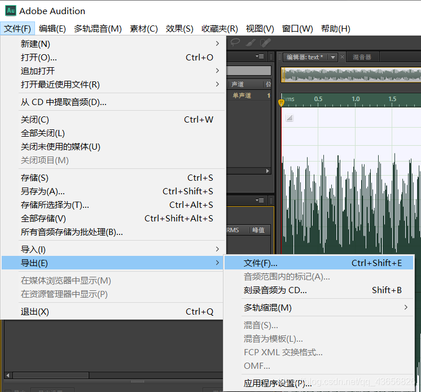Screen dimensions: 421x392
Task: Open the 帮助(H) menu
Action: [x=336, y=28]
